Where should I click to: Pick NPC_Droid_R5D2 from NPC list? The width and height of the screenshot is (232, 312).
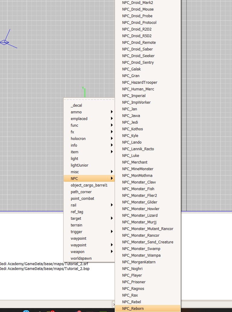pos(148,36)
